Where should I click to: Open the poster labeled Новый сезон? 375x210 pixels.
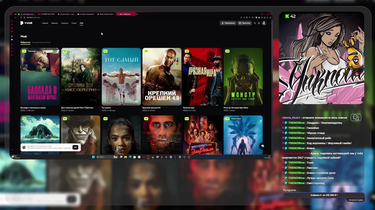tap(243, 135)
